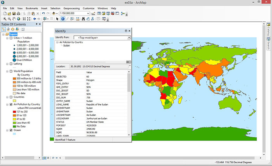Open the Find binoculars tool

pyautogui.click(x=83, y=19)
